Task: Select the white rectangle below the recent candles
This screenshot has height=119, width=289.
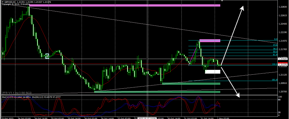Action: [213, 71]
